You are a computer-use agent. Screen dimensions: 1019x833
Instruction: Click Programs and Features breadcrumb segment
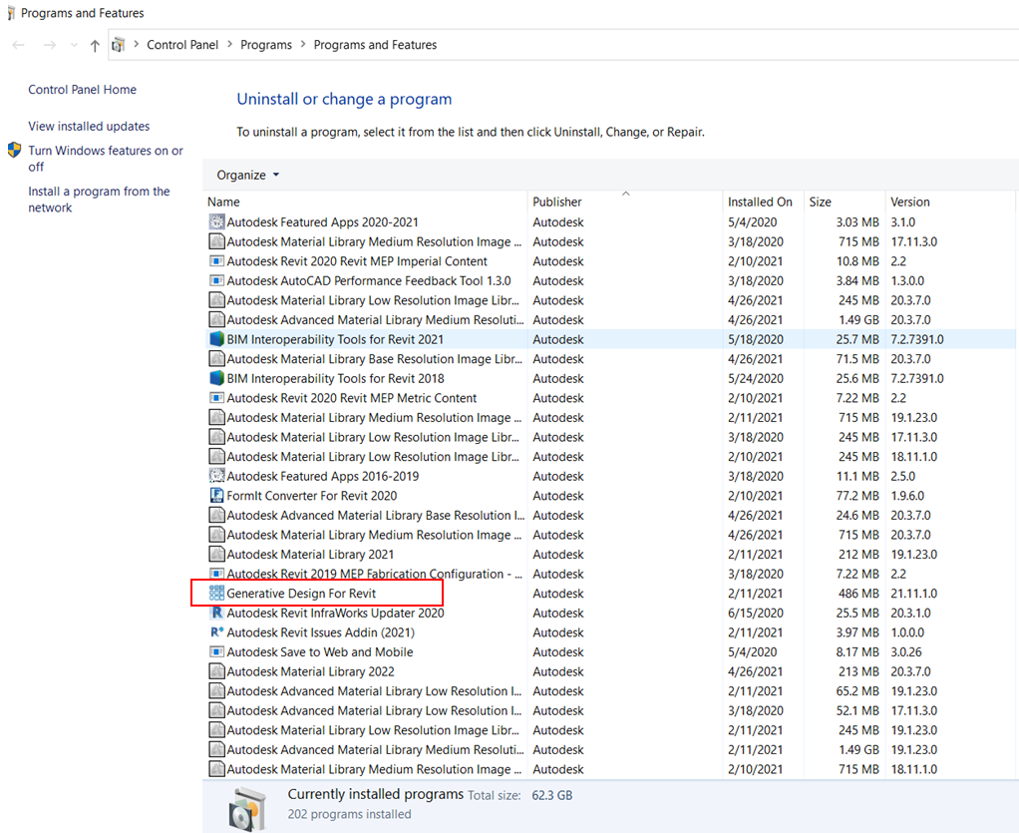(x=375, y=45)
